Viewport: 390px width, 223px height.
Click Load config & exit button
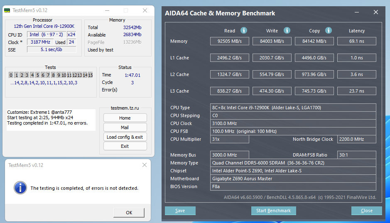tap(125, 137)
